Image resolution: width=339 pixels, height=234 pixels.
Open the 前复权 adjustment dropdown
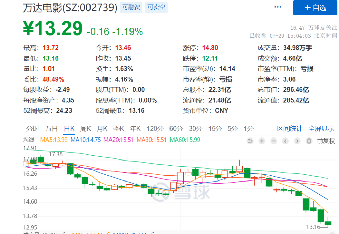326,141
